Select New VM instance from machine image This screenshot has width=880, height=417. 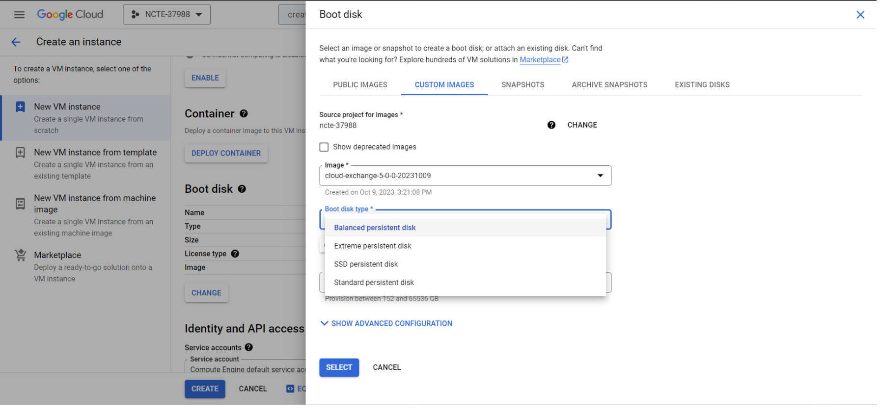click(x=86, y=215)
